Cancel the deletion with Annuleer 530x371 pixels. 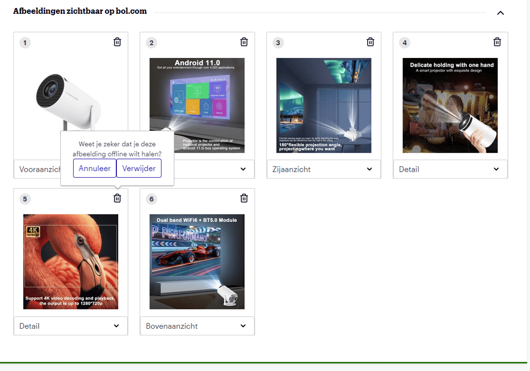click(x=94, y=168)
